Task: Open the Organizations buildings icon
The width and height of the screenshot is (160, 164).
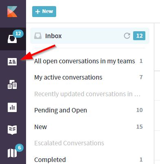Action: point(12,84)
